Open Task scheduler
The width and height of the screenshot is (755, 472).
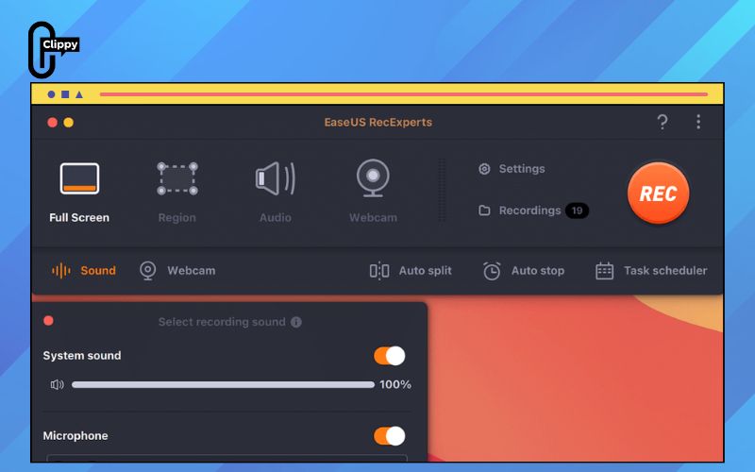click(x=651, y=271)
